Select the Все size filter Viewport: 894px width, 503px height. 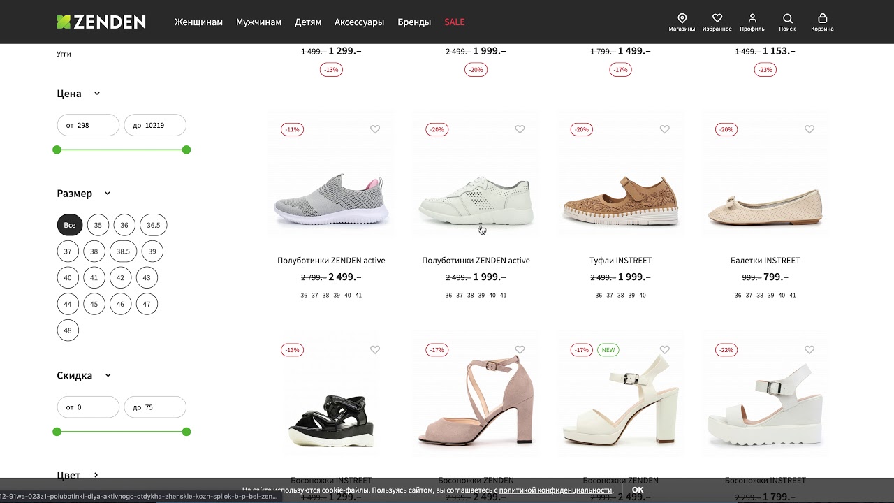[x=70, y=225]
